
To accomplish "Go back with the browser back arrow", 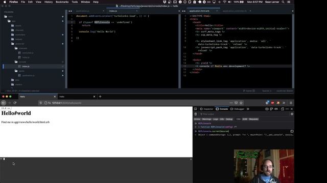I will (4, 103).
